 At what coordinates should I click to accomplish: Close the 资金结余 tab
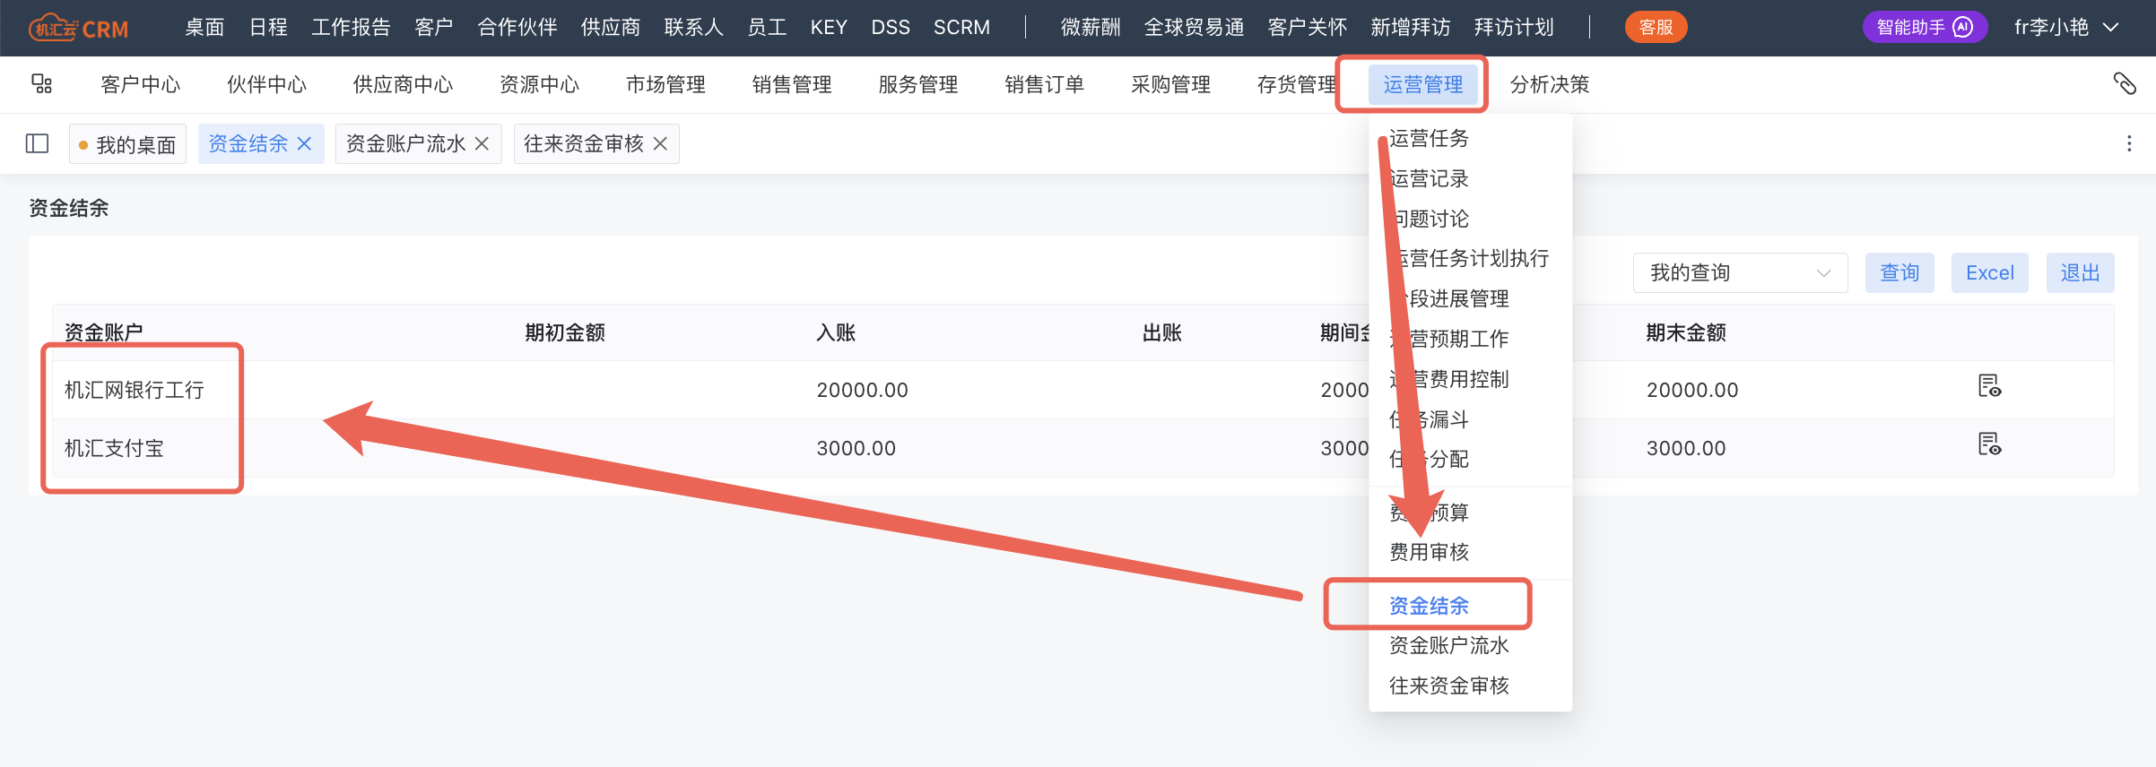(304, 143)
